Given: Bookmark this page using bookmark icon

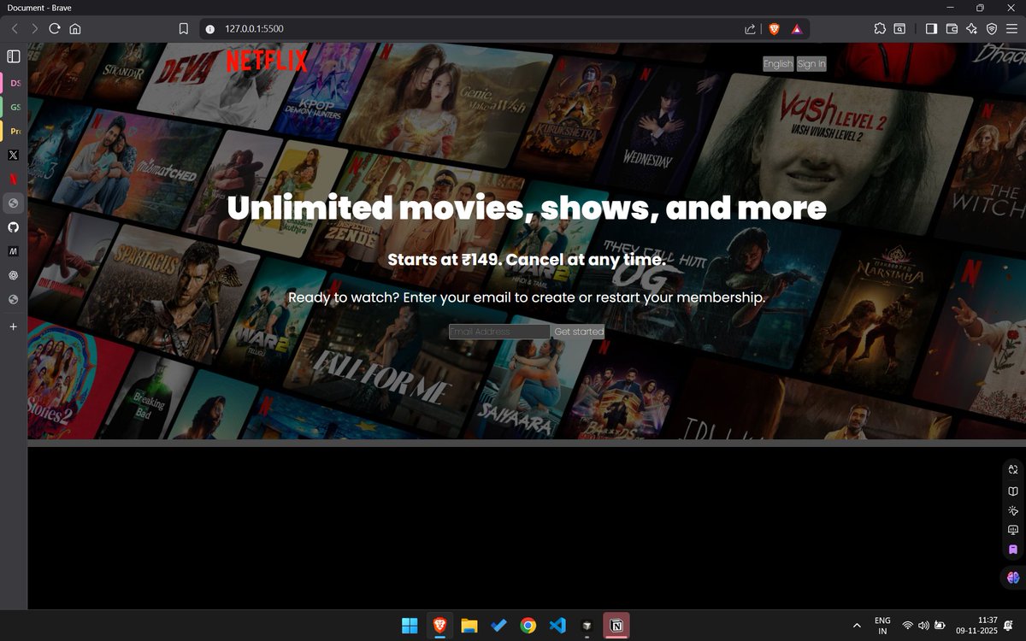Looking at the screenshot, I should tap(183, 28).
